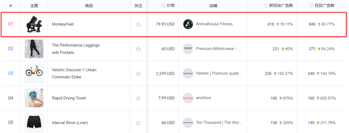Click help icon beside 在投广告数 header

[x=312, y=5]
